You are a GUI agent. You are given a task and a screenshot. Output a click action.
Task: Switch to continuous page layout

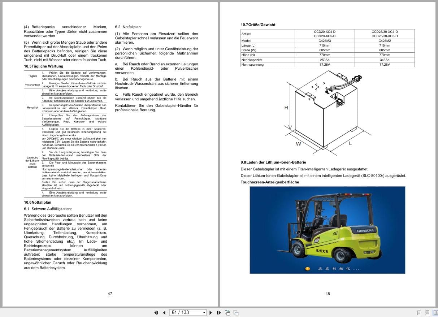pyautogui.click(x=427, y=313)
